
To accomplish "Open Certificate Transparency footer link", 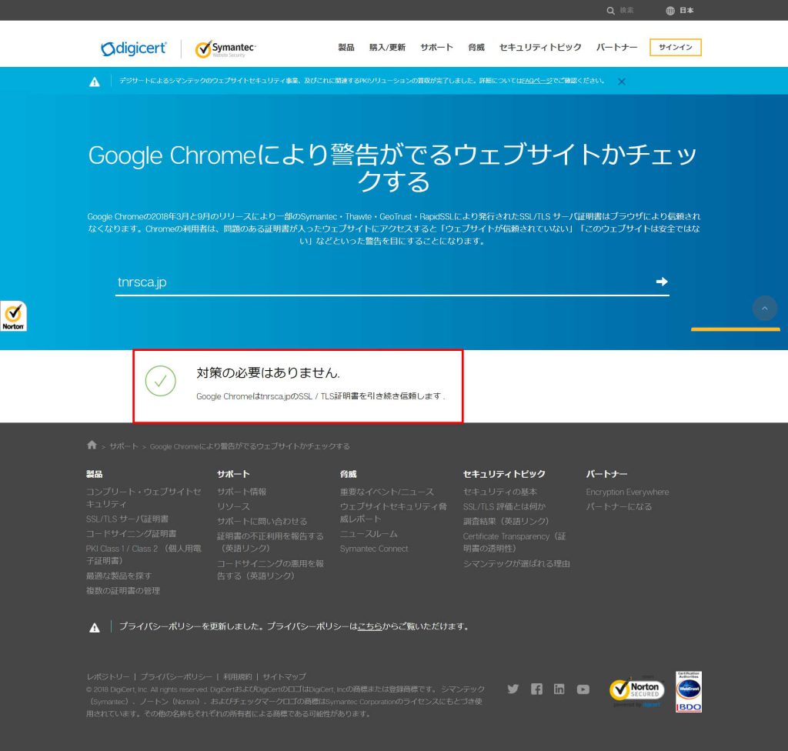I will pyautogui.click(x=515, y=542).
